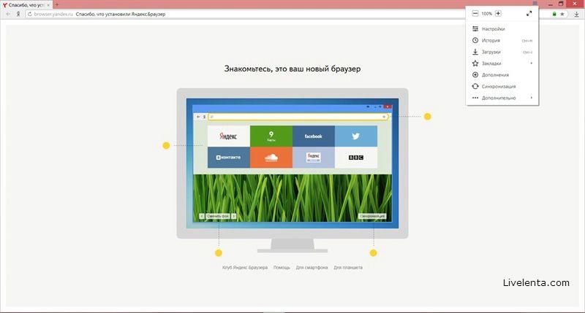The height and width of the screenshot is (313, 585).
Task: Reload the page with the refresh icon
Action: (30, 14)
